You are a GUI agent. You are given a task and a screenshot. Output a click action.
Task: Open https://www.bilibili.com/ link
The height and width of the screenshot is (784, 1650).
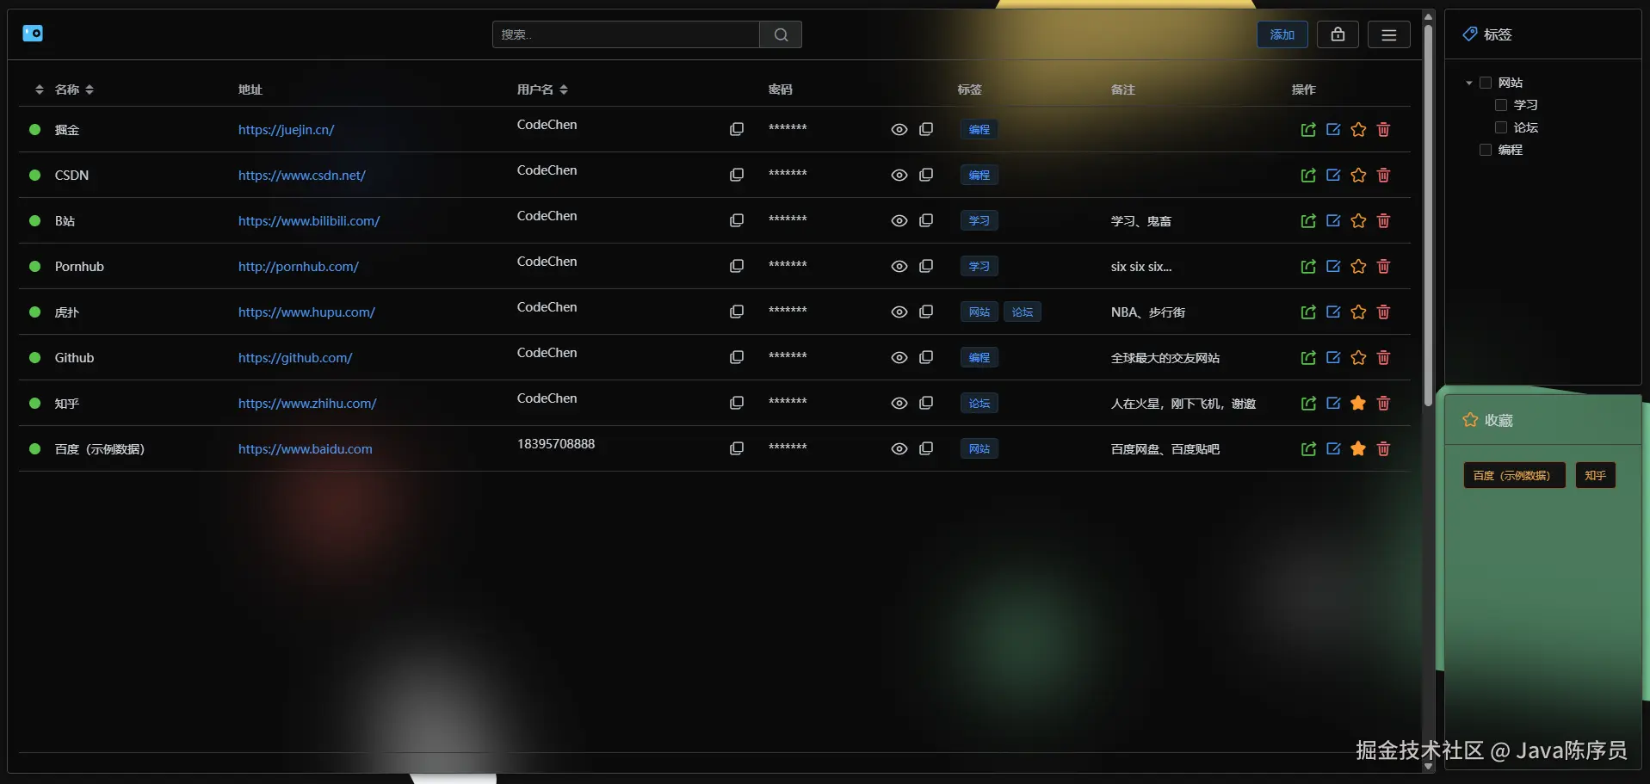point(309,221)
